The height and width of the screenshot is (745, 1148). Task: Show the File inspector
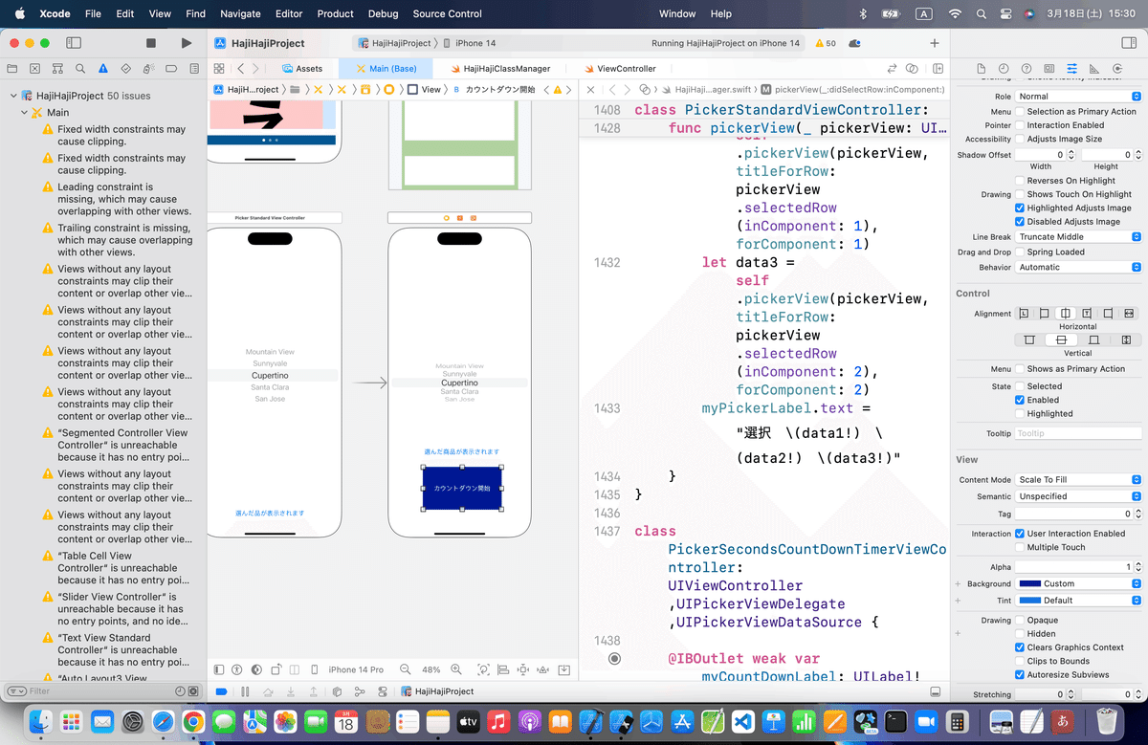pos(981,69)
